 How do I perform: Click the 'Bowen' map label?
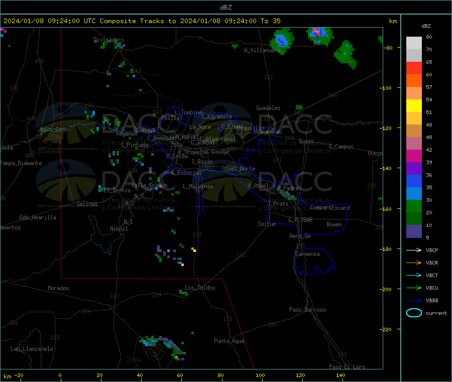pyautogui.click(x=334, y=224)
